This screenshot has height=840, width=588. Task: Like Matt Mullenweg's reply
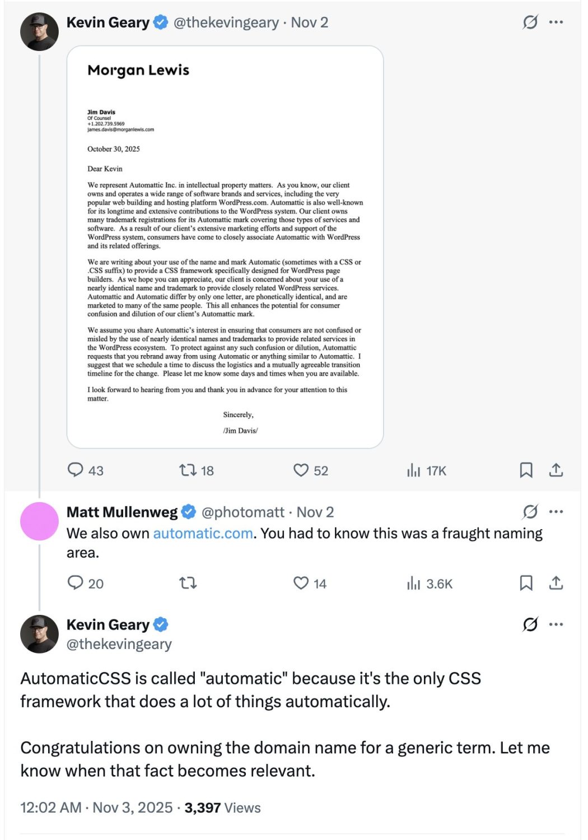301,583
